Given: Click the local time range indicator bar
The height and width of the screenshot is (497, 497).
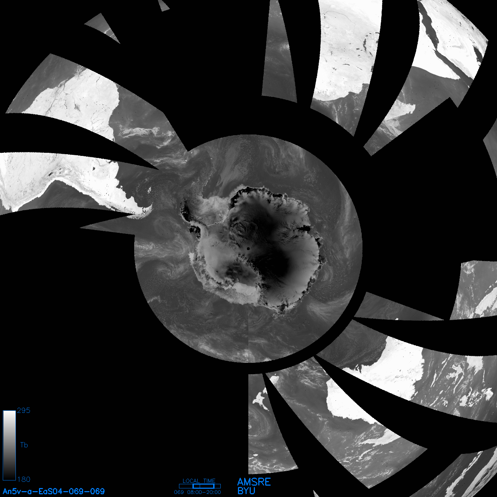Looking at the screenshot, I should (x=200, y=486).
